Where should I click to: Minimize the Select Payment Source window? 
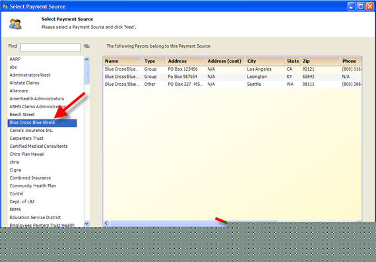coord(352,6)
